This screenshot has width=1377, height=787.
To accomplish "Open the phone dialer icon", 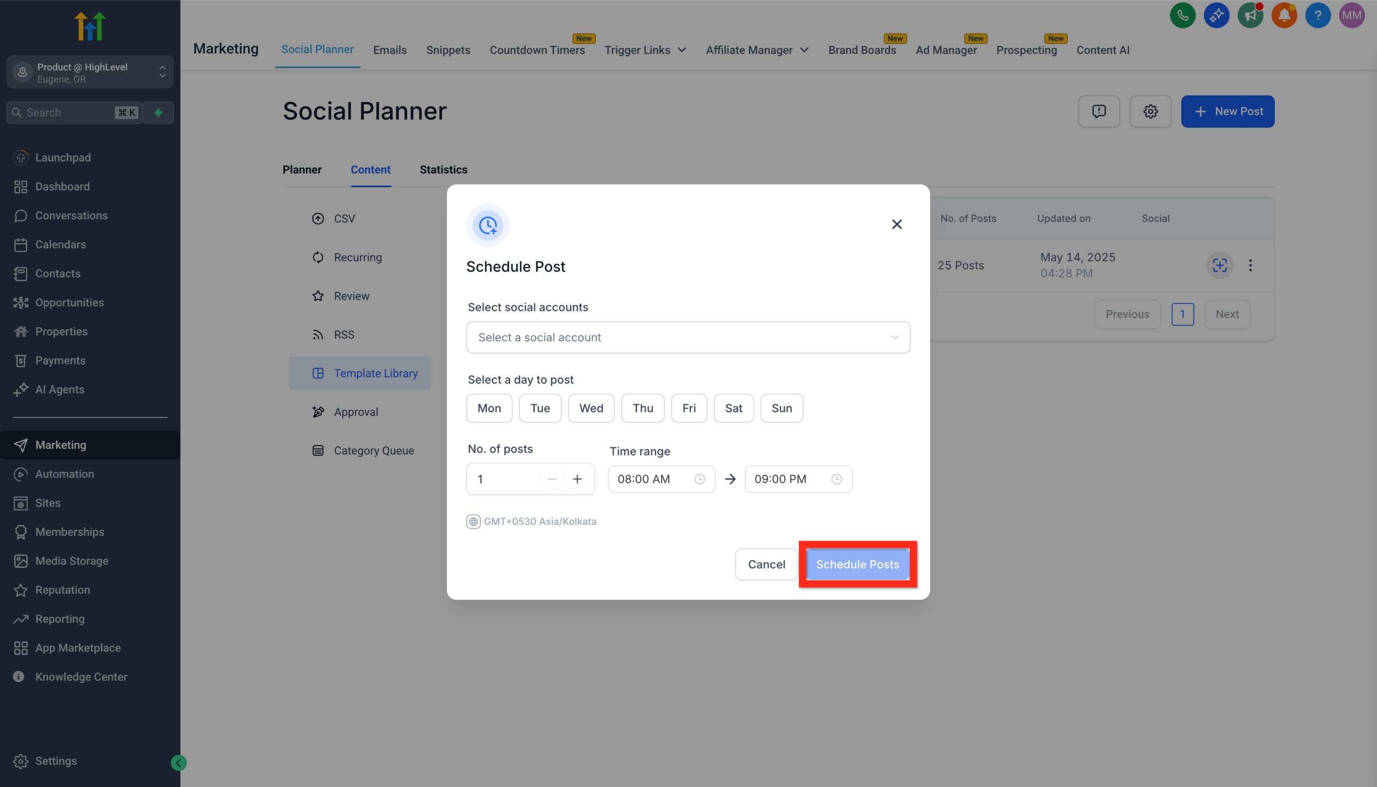I will [x=1182, y=15].
